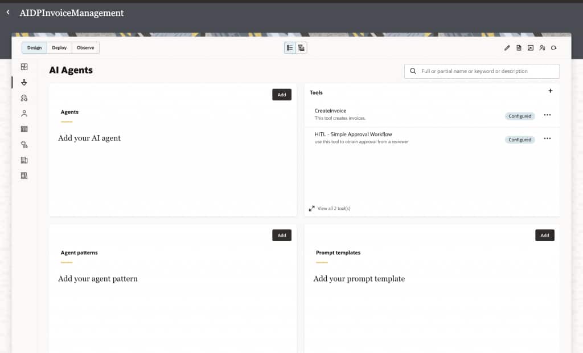Viewport: 583px width, 353px height.
Task: Open the connectors icon in sidebar
Action: (x=24, y=144)
